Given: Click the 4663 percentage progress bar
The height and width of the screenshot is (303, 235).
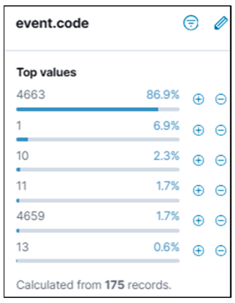Looking at the screenshot, I should [98, 109].
